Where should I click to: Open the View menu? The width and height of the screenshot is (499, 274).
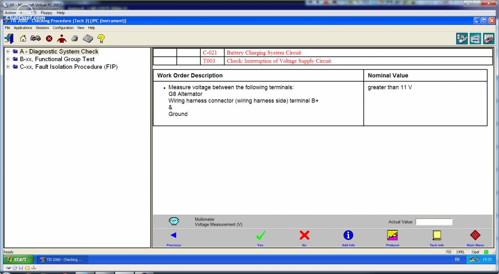point(81,28)
